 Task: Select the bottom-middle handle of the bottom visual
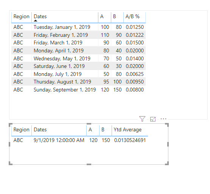(x=89, y=164)
